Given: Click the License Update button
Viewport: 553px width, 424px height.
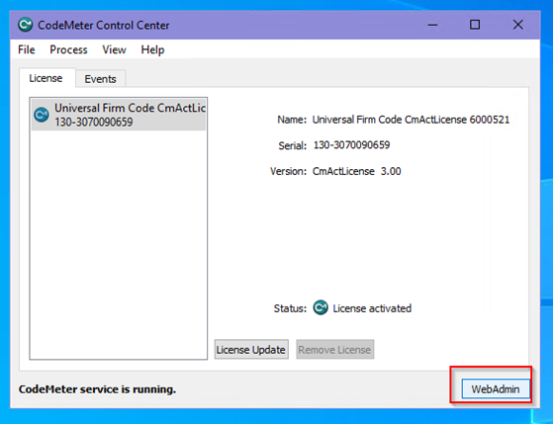Looking at the screenshot, I should [251, 349].
